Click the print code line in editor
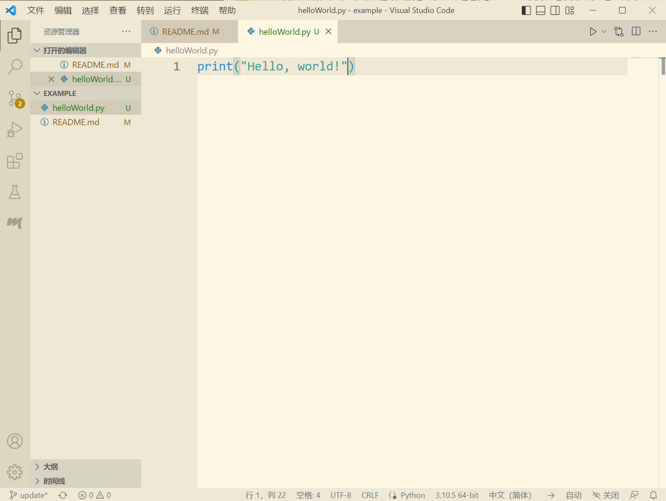The height and width of the screenshot is (501, 666). (276, 66)
